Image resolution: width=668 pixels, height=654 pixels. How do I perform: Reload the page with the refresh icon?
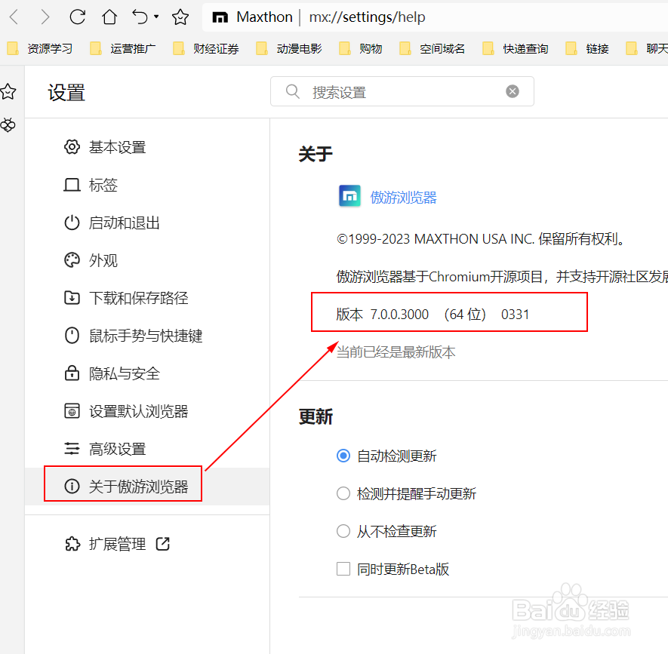coord(78,17)
